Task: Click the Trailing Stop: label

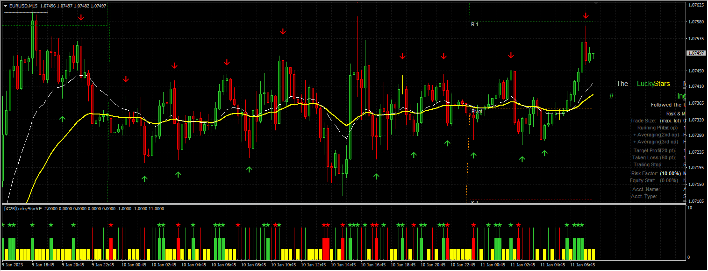Action: 648,164
